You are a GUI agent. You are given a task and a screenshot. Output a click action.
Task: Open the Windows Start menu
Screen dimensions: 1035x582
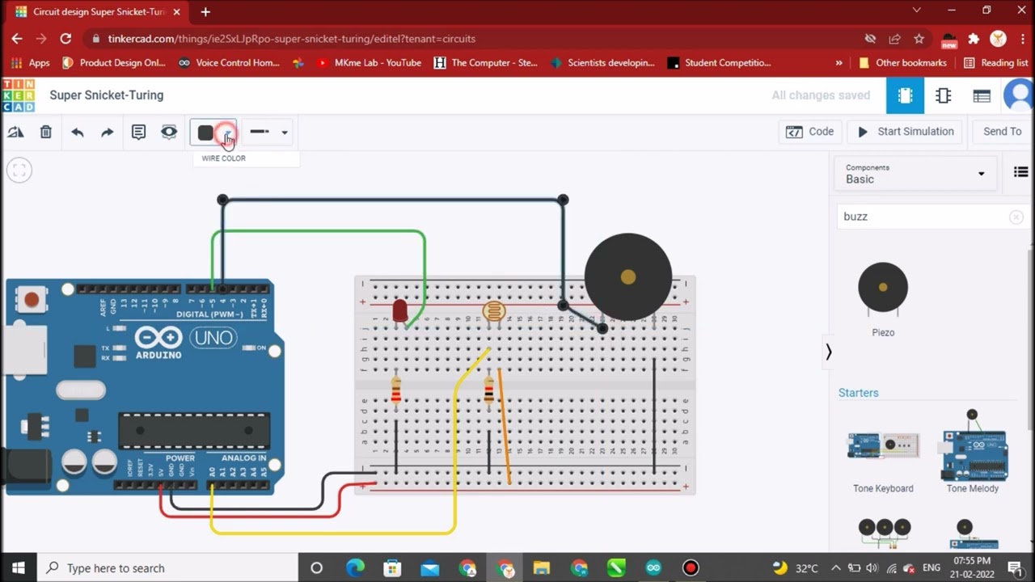click(x=19, y=567)
